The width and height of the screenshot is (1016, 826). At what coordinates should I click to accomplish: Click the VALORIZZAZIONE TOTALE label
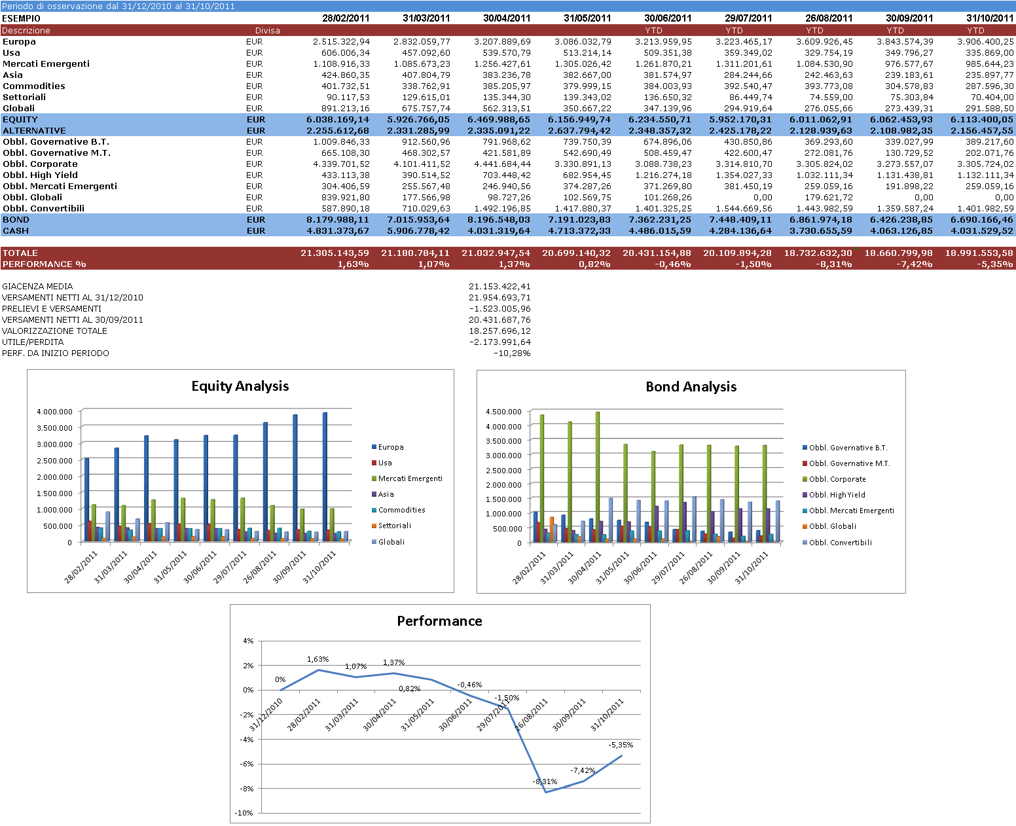click(x=54, y=331)
